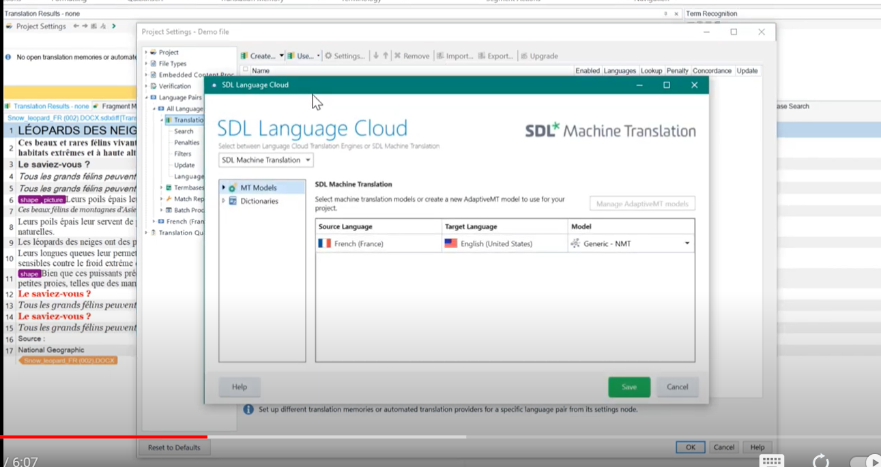The image size is (881, 467).
Task: Click the Match Repair wrench icon
Action: (169, 199)
